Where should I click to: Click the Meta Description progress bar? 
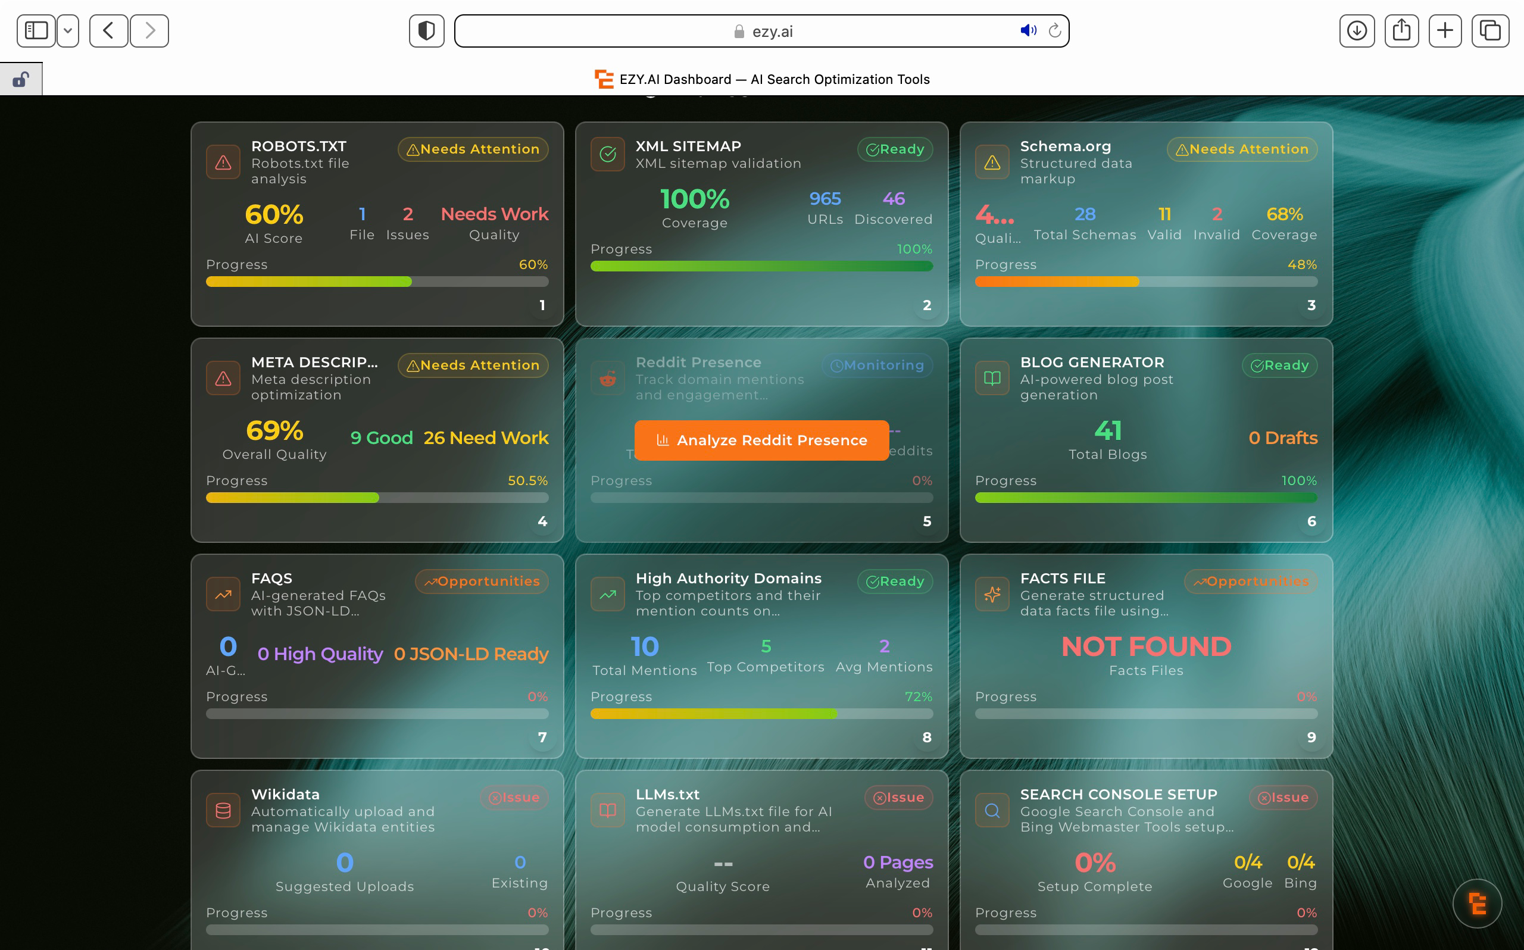click(377, 498)
